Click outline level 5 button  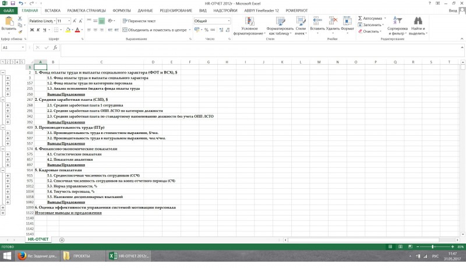[22, 62]
